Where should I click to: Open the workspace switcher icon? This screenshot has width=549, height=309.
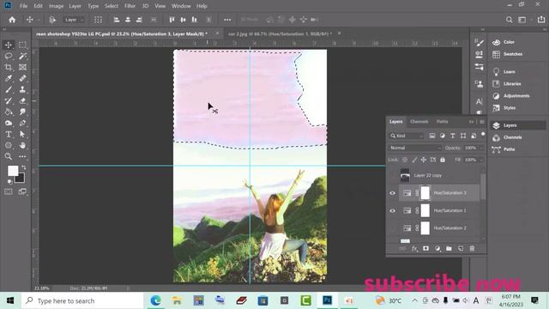(522, 20)
